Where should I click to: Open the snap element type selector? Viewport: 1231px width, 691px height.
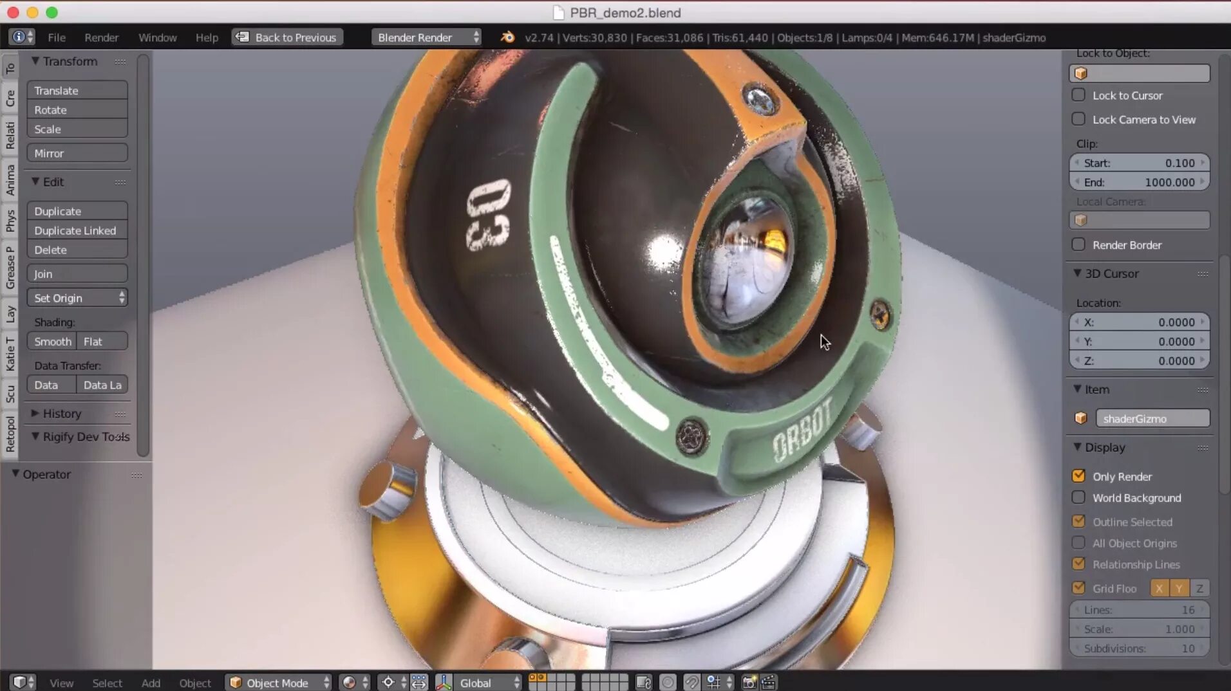point(719,682)
